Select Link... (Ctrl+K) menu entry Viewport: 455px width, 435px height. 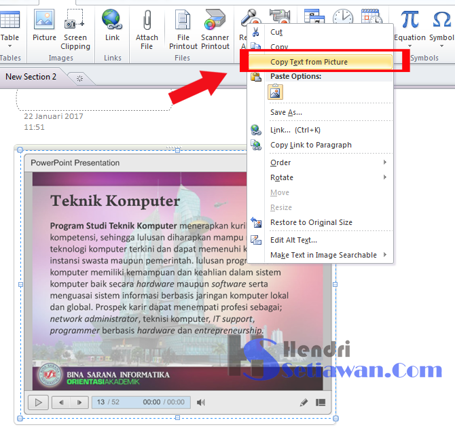tap(321, 130)
